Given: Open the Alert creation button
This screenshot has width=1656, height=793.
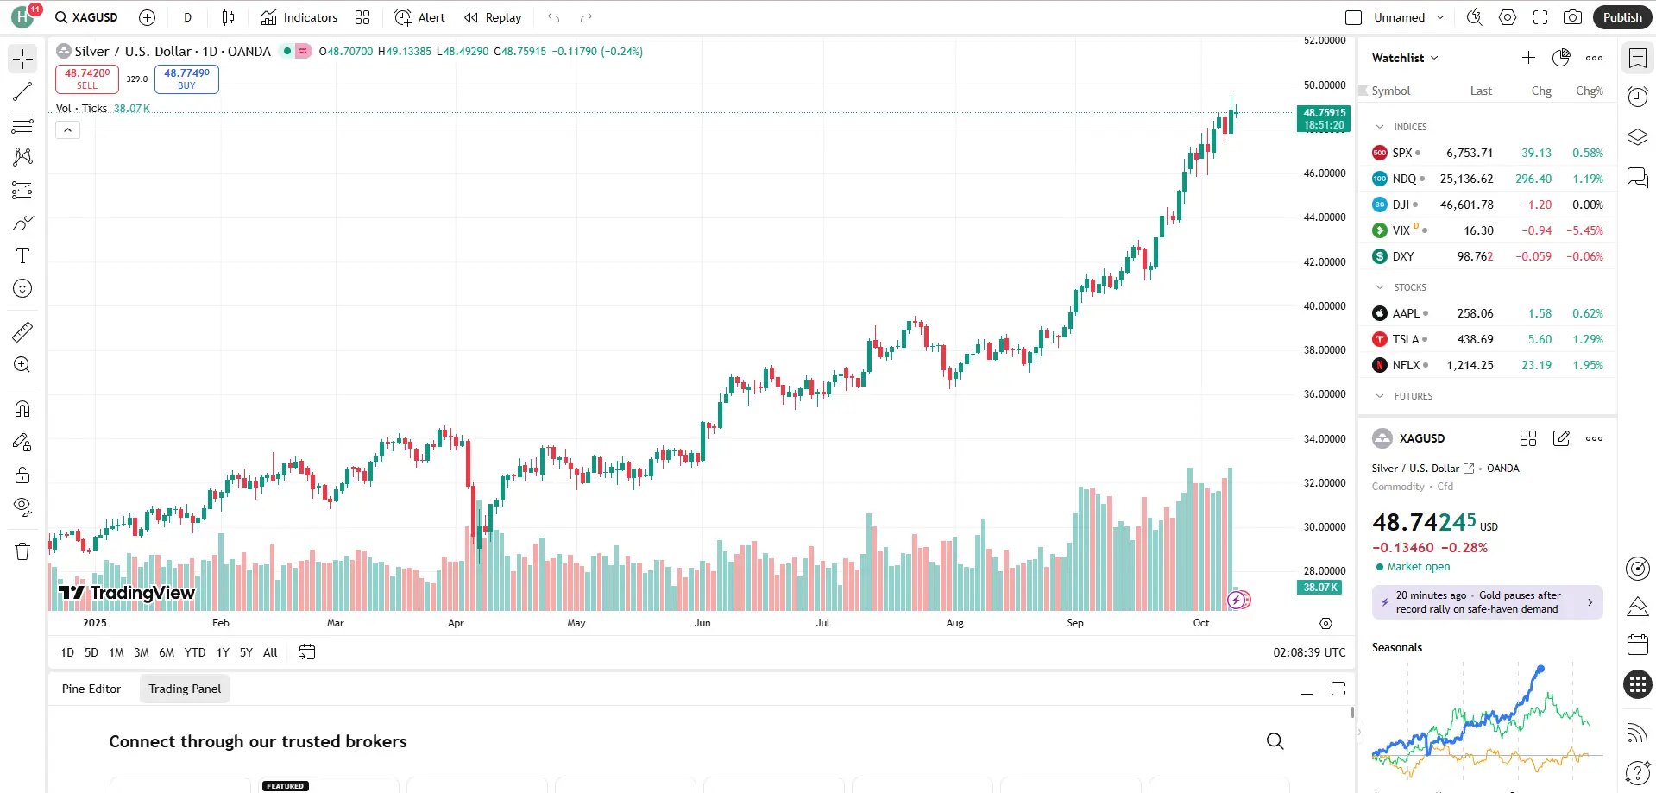Looking at the screenshot, I should pos(419,17).
